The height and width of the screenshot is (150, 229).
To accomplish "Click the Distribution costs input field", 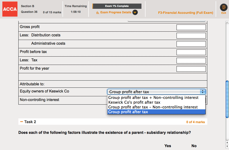I will [x=191, y=36].
